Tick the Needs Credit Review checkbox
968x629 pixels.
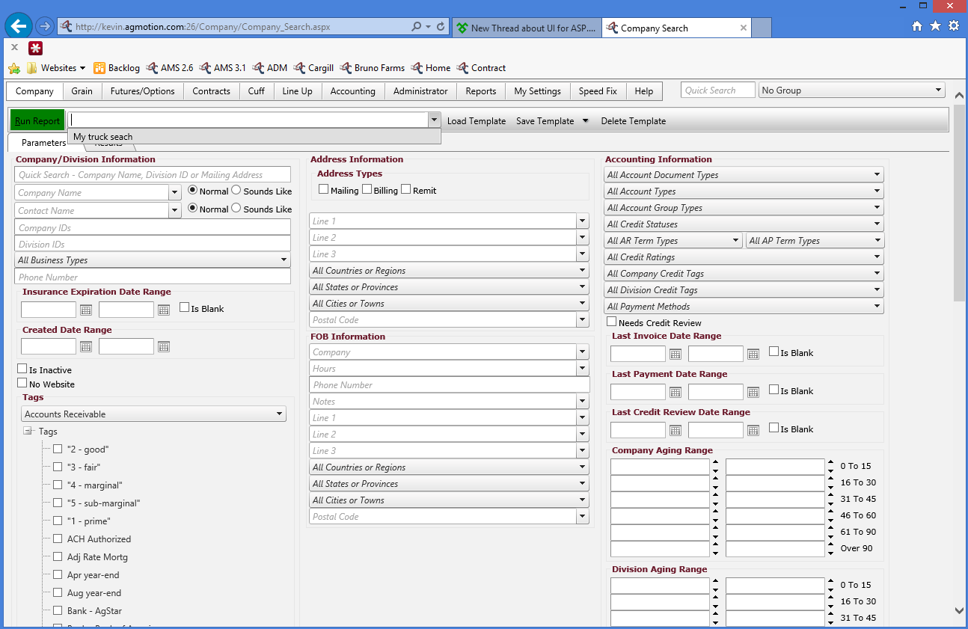tap(612, 322)
